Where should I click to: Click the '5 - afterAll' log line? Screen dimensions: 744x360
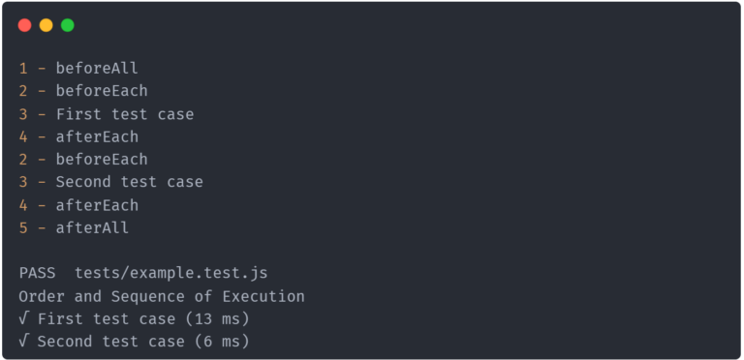tap(74, 227)
